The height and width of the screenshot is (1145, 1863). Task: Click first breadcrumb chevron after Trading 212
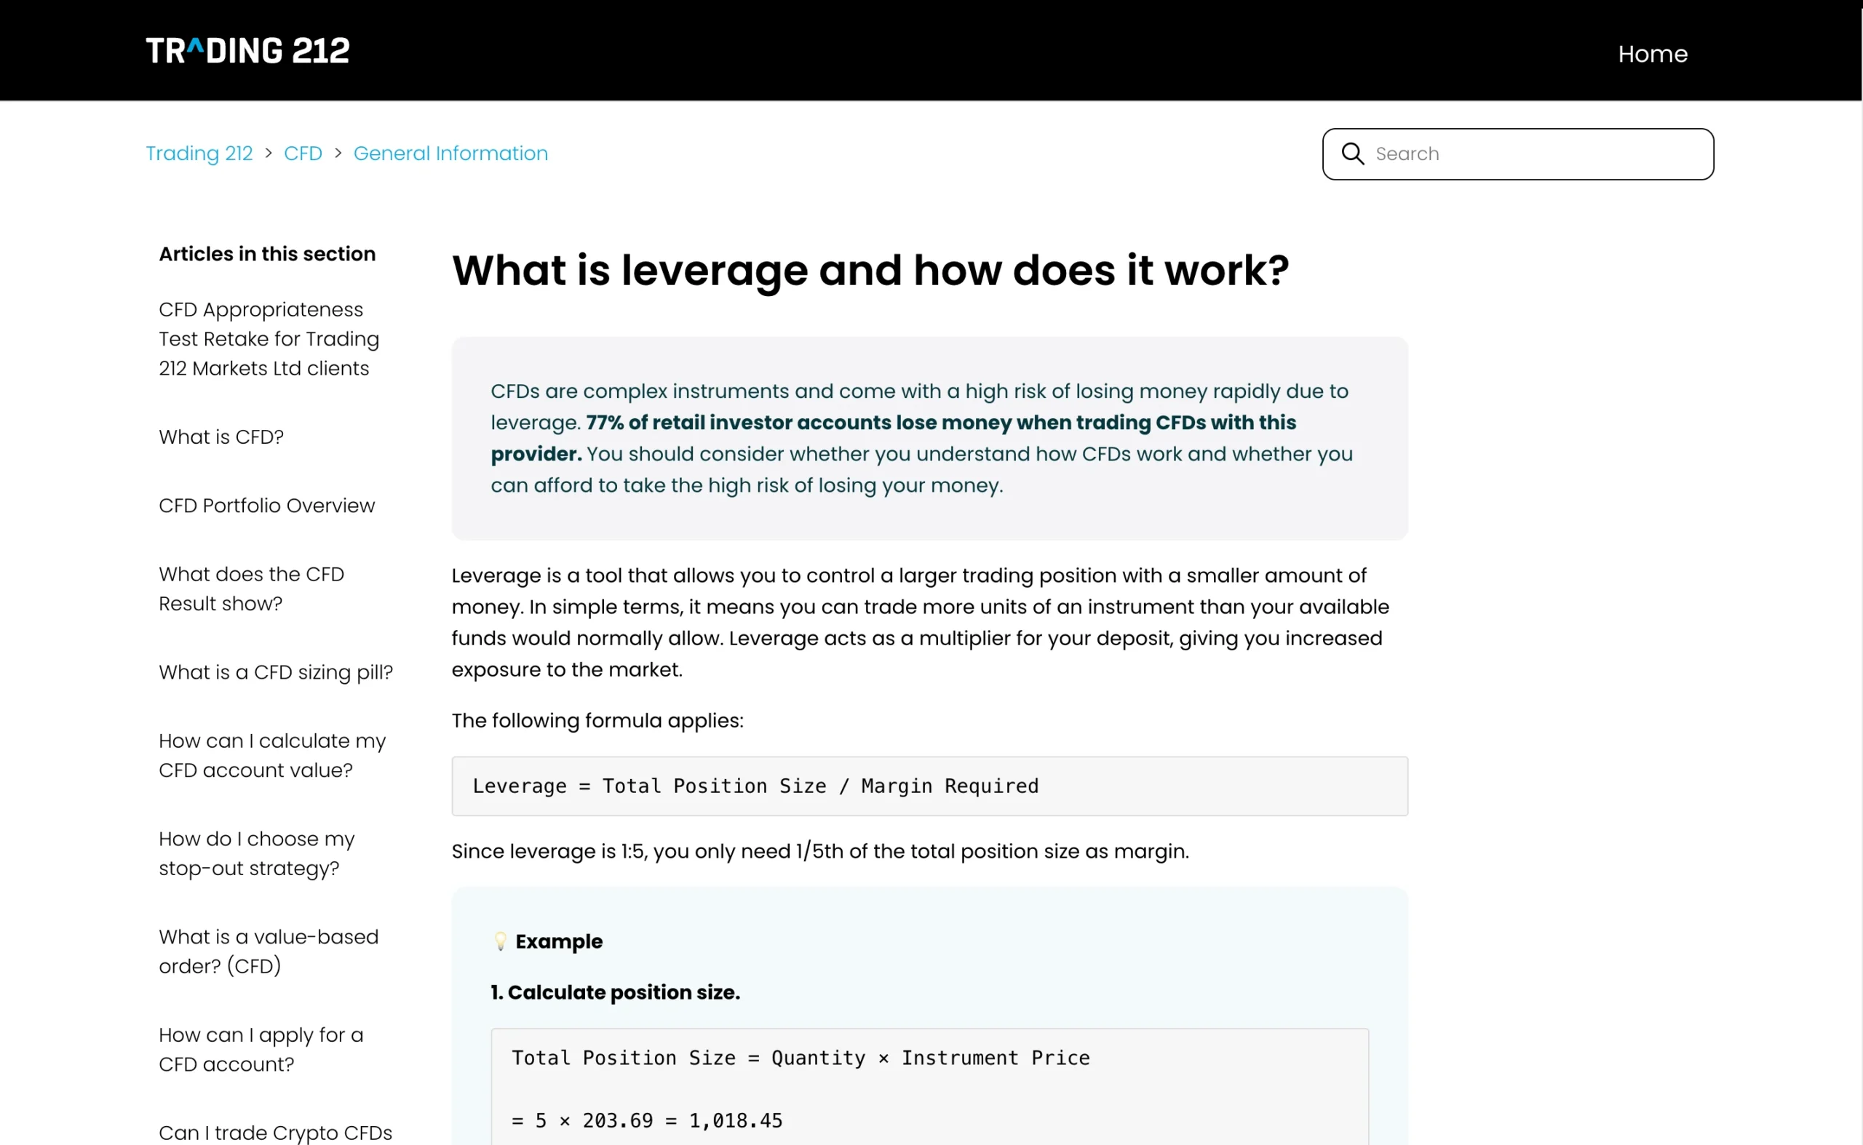pos(269,153)
